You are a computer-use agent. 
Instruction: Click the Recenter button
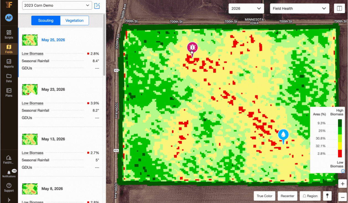click(x=287, y=196)
